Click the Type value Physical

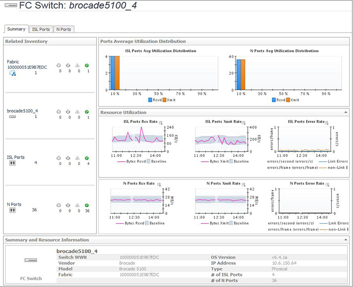[x=280, y=269]
